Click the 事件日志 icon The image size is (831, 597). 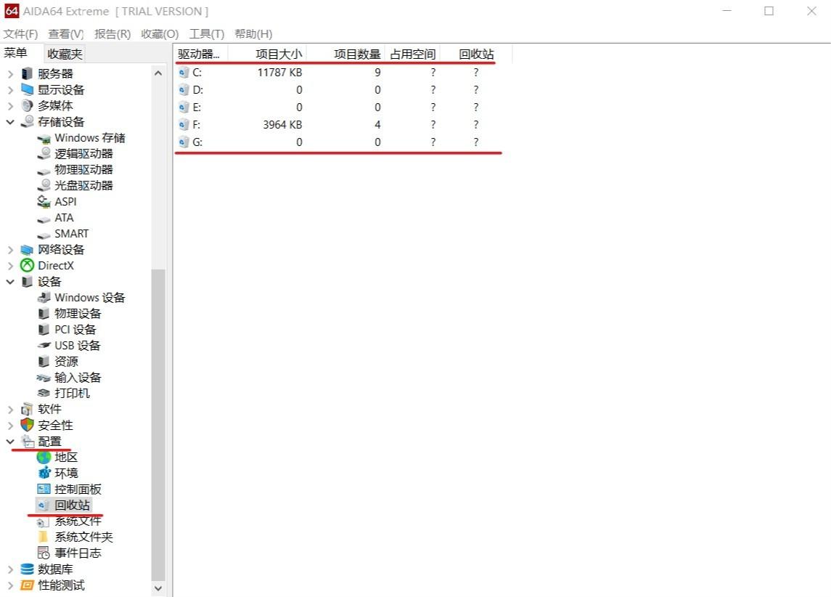pyautogui.click(x=44, y=553)
